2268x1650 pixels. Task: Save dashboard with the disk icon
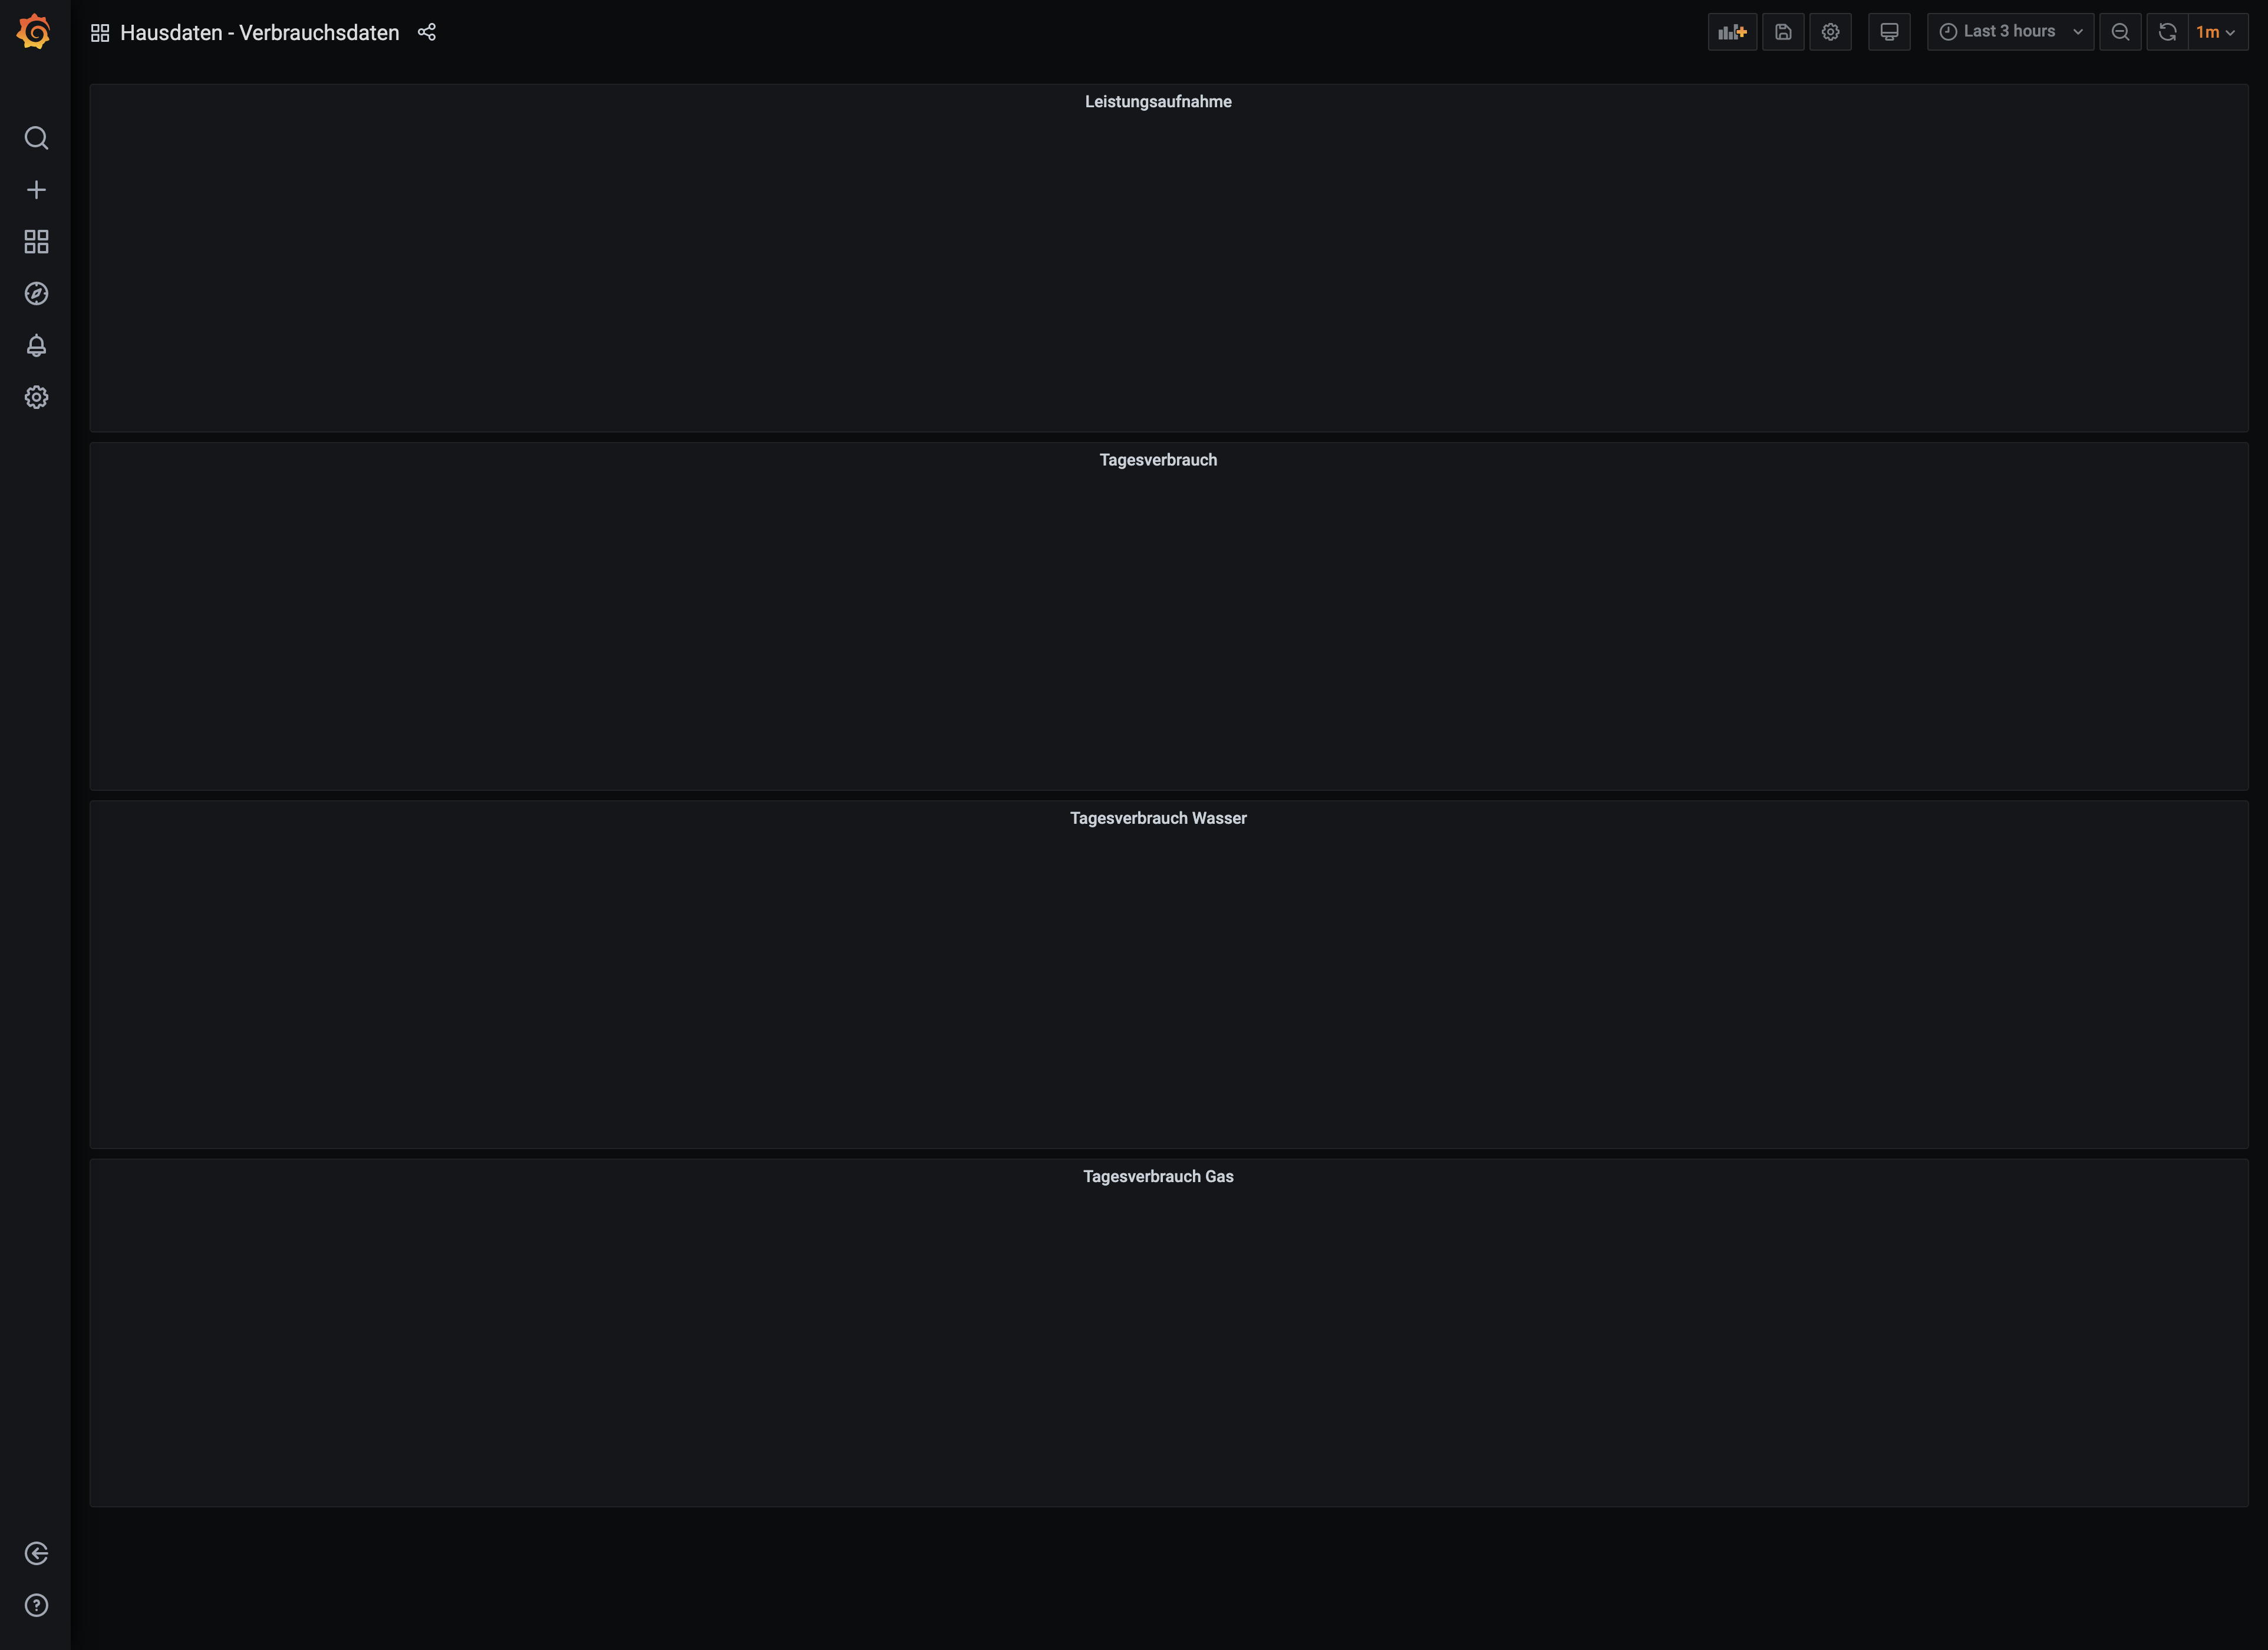pyautogui.click(x=1783, y=32)
